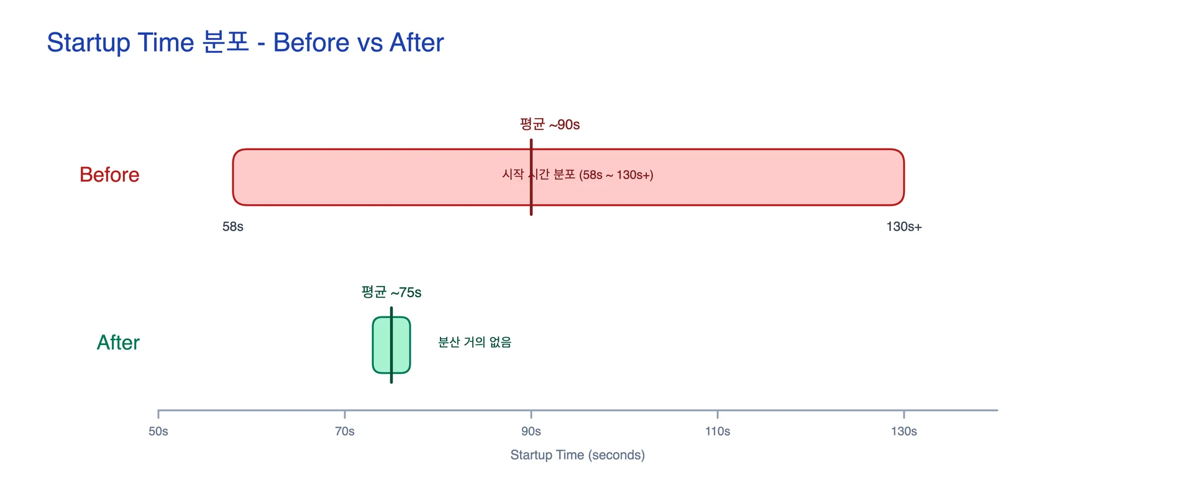Click the "70s" axis tick label

tap(345, 431)
